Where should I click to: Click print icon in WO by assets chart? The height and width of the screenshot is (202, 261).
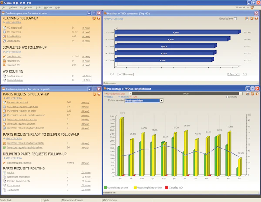[x=247, y=18]
